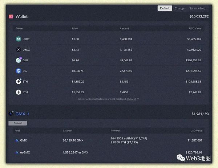Click the red Wallet icon
This screenshot has width=218, height=168.
(11, 17)
